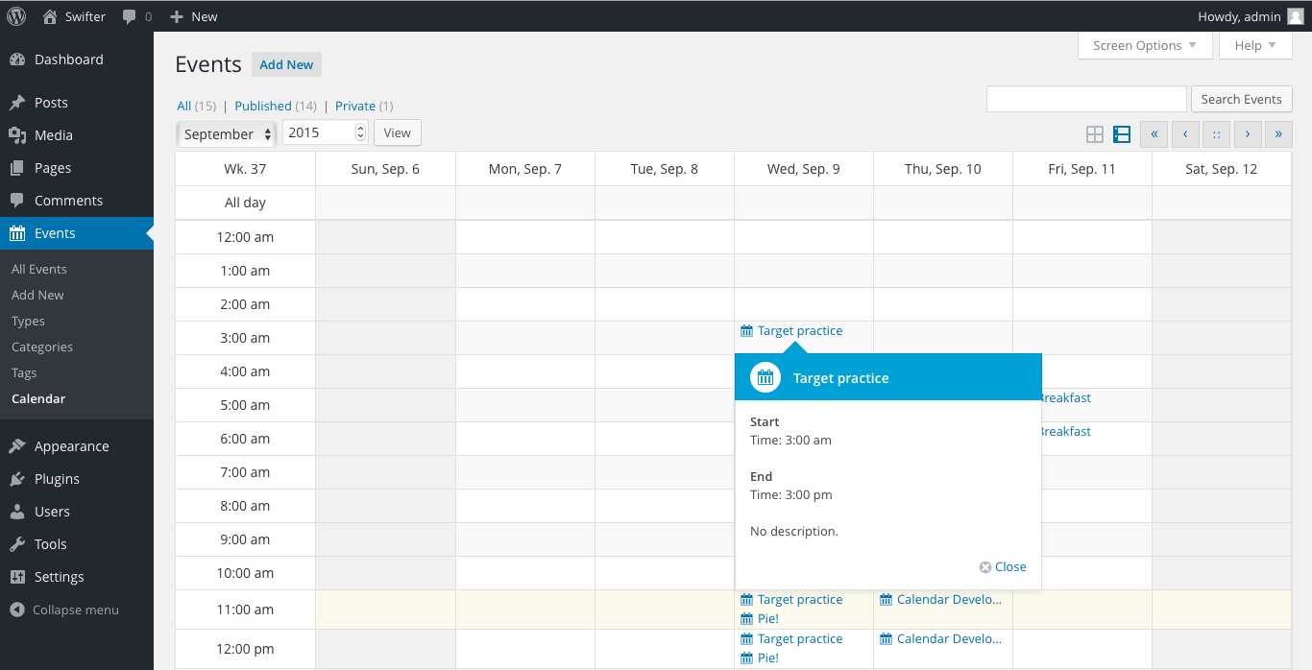
Task: Close the Target practice popup
Action: click(1003, 566)
